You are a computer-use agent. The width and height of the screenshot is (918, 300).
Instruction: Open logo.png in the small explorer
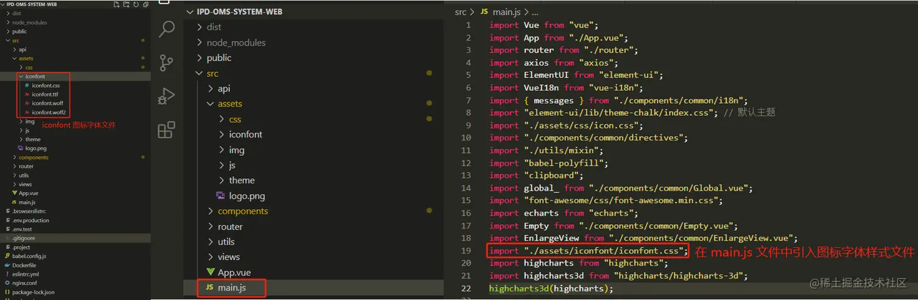[x=35, y=148]
